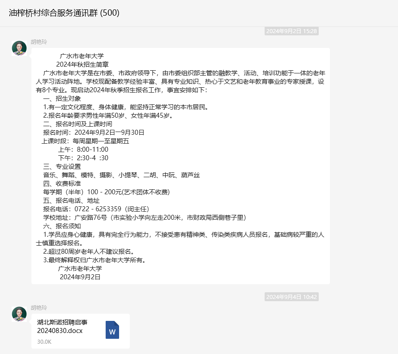The width and height of the screenshot is (398, 354).
Task: Click the line 1.有一定文化程度、身体健康
Action: [x=126, y=107]
